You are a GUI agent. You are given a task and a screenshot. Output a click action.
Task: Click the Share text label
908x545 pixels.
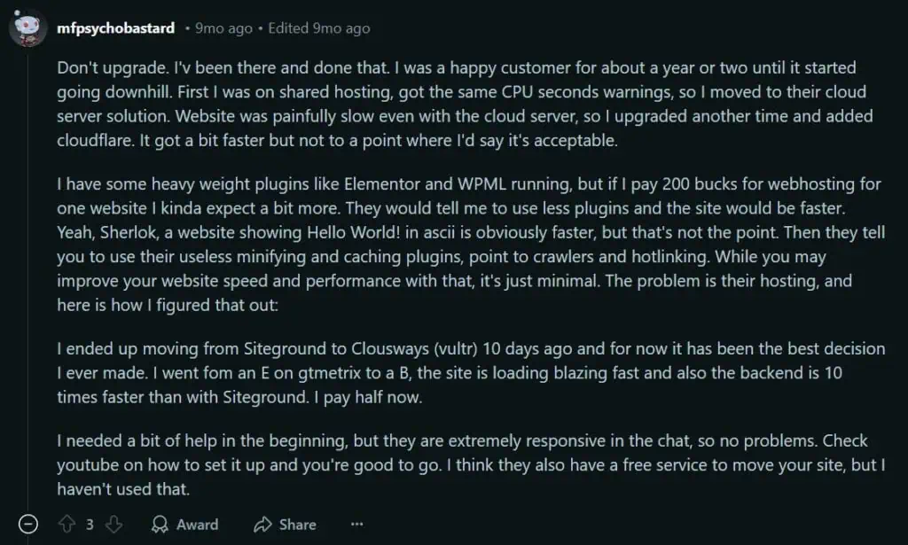(297, 525)
